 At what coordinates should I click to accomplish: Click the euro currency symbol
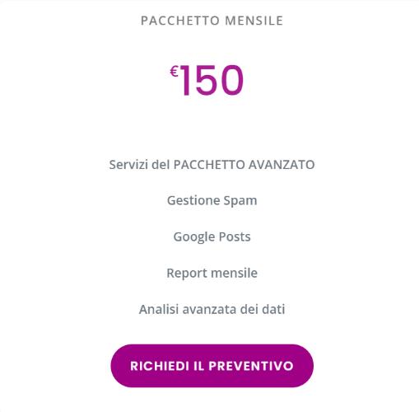coord(174,71)
